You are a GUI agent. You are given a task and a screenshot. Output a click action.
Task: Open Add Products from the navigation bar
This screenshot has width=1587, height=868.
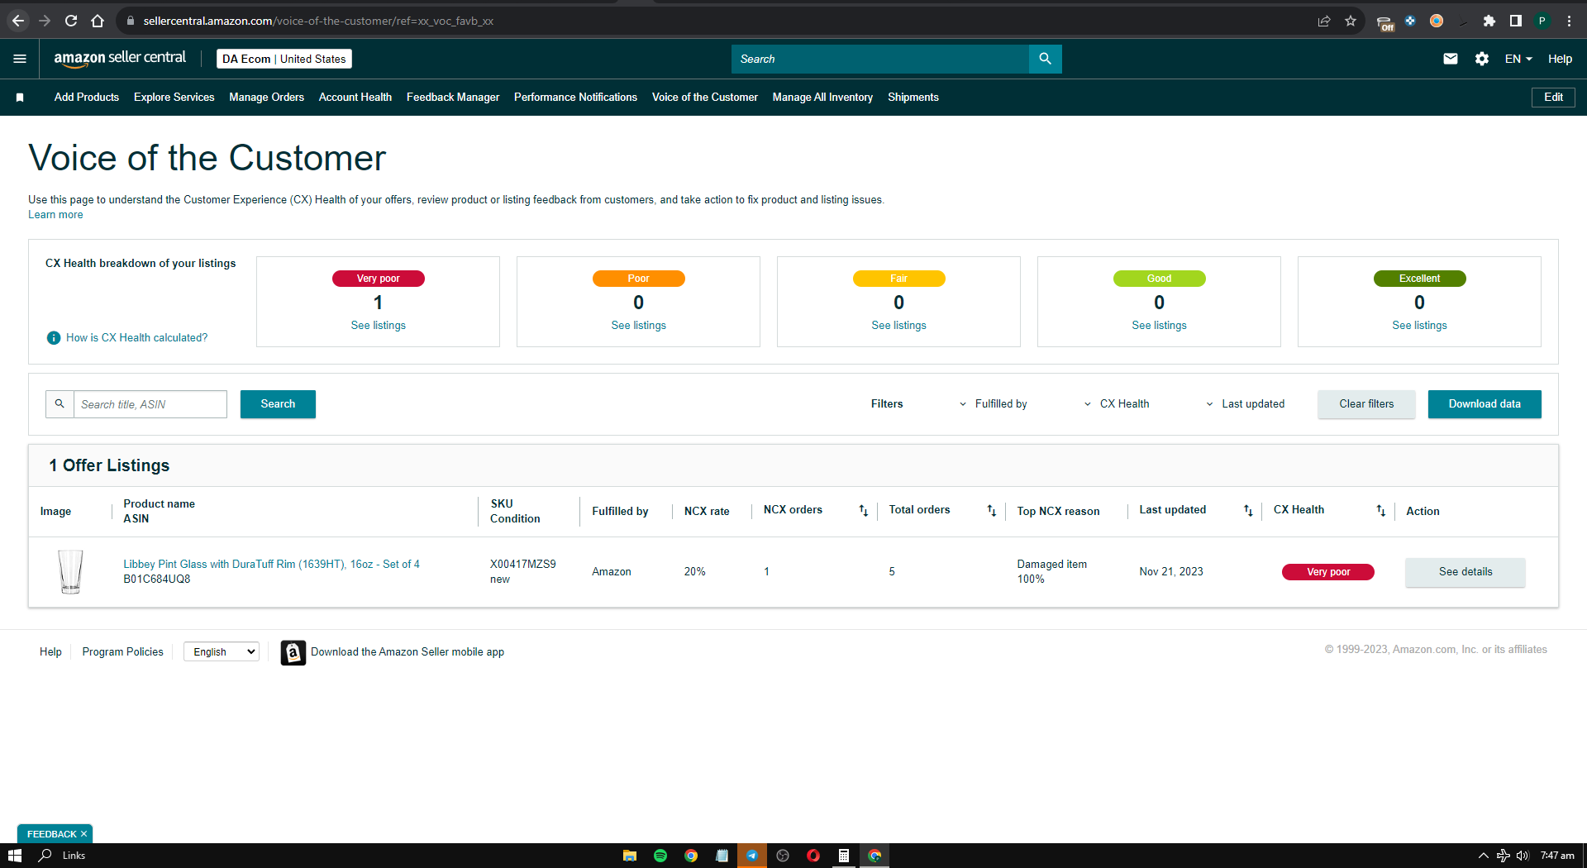click(x=87, y=98)
